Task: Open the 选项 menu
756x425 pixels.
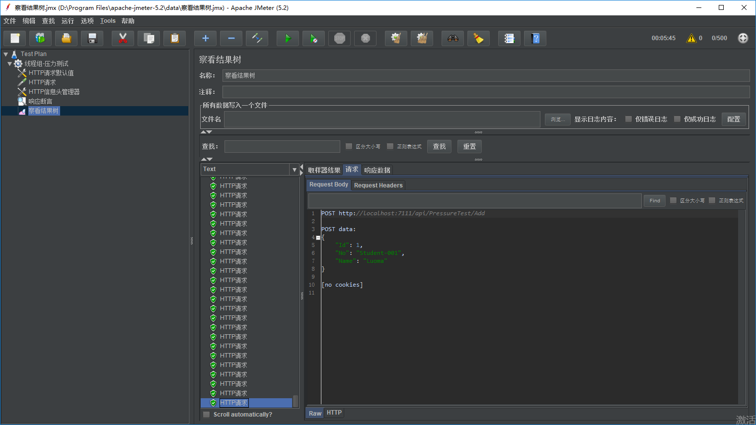Action: pos(87,21)
